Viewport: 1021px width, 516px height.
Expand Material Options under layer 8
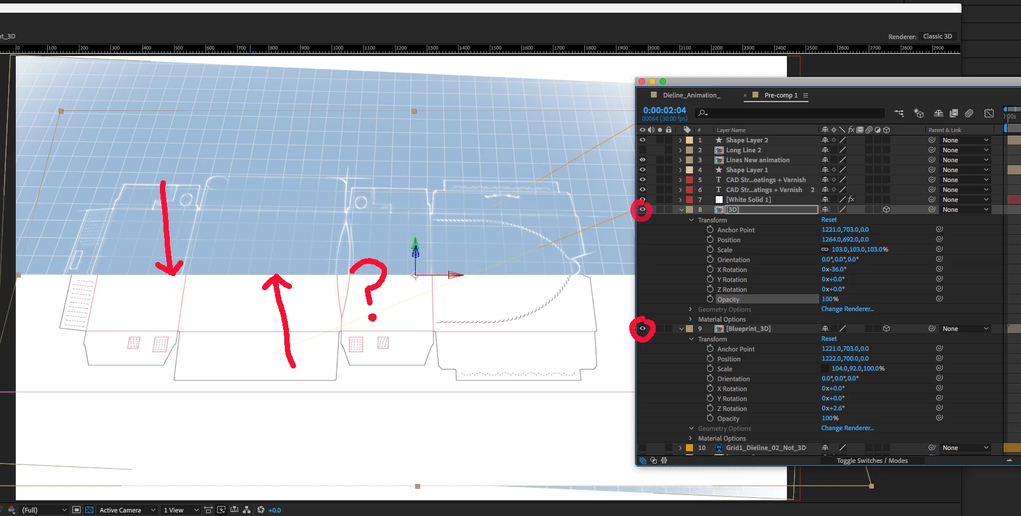click(x=691, y=319)
